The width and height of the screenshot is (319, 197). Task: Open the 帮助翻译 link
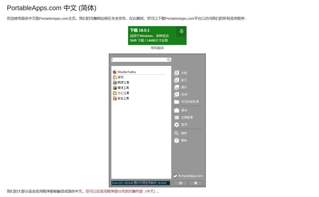point(157,48)
